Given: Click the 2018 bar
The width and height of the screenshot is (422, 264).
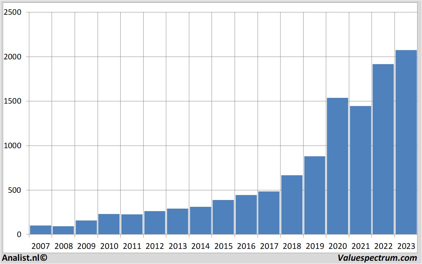Looking at the screenshot, I should [x=292, y=205].
